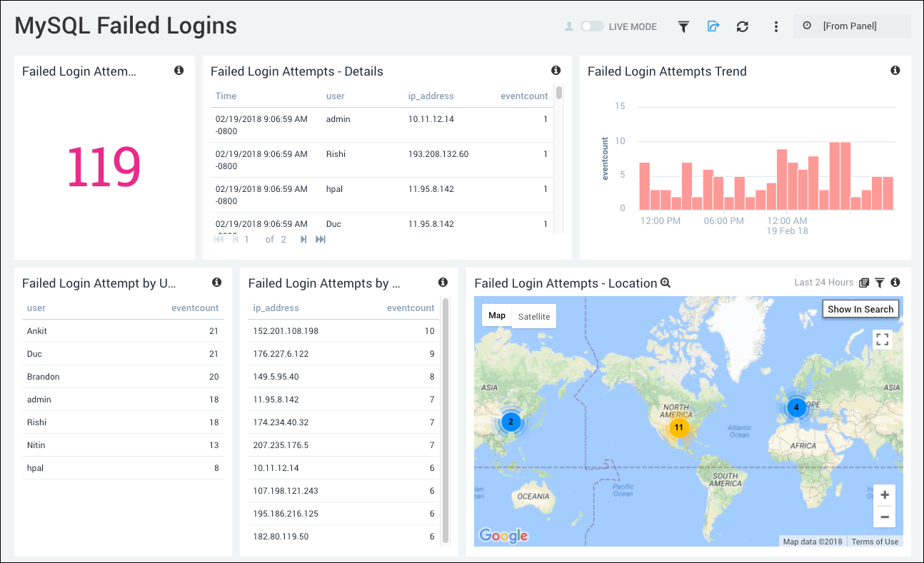Viewport: 924px width, 563px height.
Task: Open the [From Panel] time range dropdown
Action: 851,26
